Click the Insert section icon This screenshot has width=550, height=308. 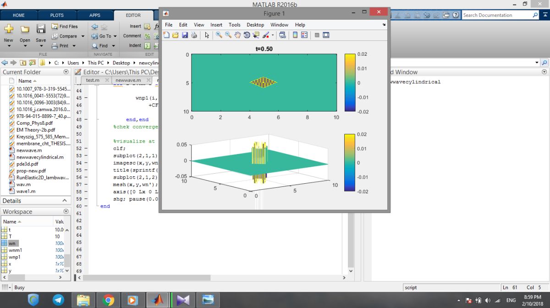pos(147,27)
